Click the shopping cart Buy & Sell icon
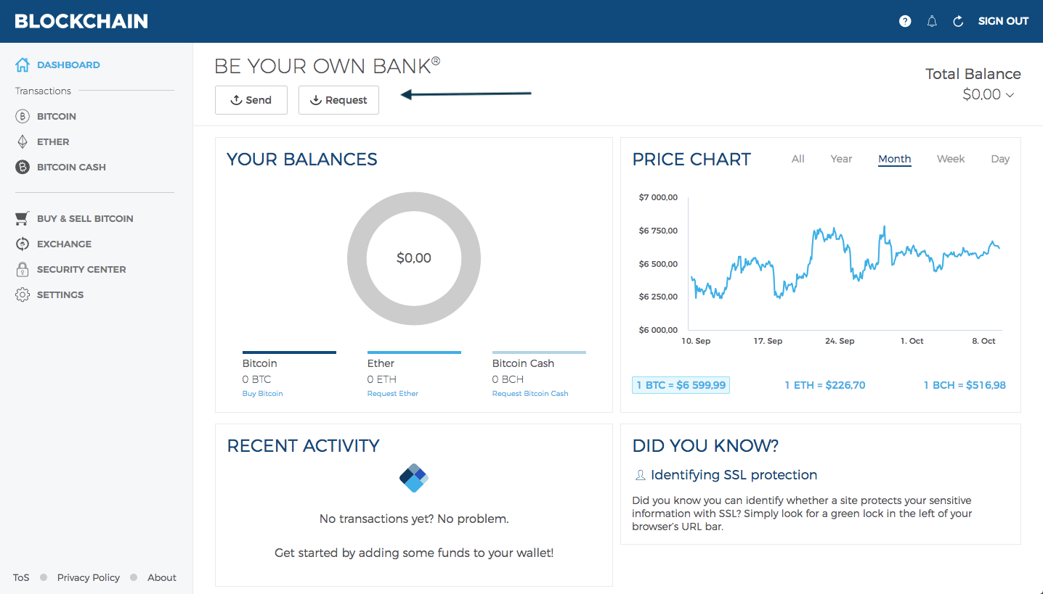Image resolution: width=1043 pixels, height=594 pixels. pos(22,218)
